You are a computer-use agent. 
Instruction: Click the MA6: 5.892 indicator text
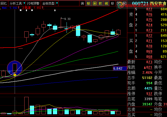point(10,8)
